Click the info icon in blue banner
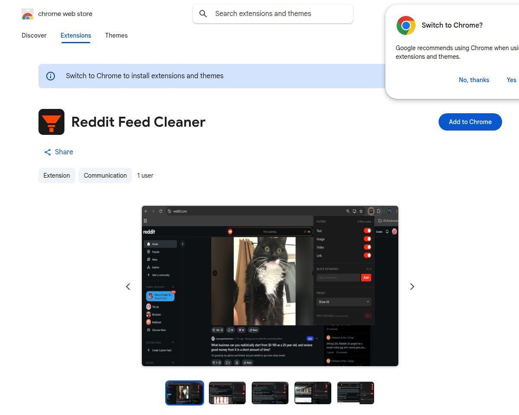Image resolution: width=519 pixels, height=415 pixels. pos(51,76)
